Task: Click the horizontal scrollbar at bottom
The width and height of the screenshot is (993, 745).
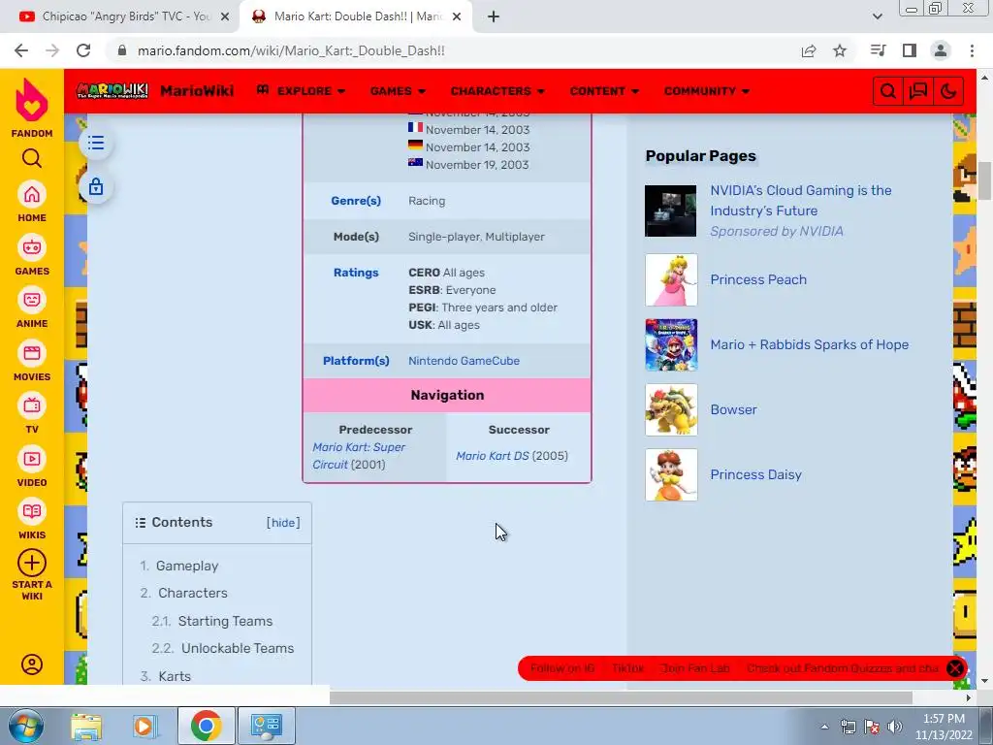Action: [x=621, y=697]
